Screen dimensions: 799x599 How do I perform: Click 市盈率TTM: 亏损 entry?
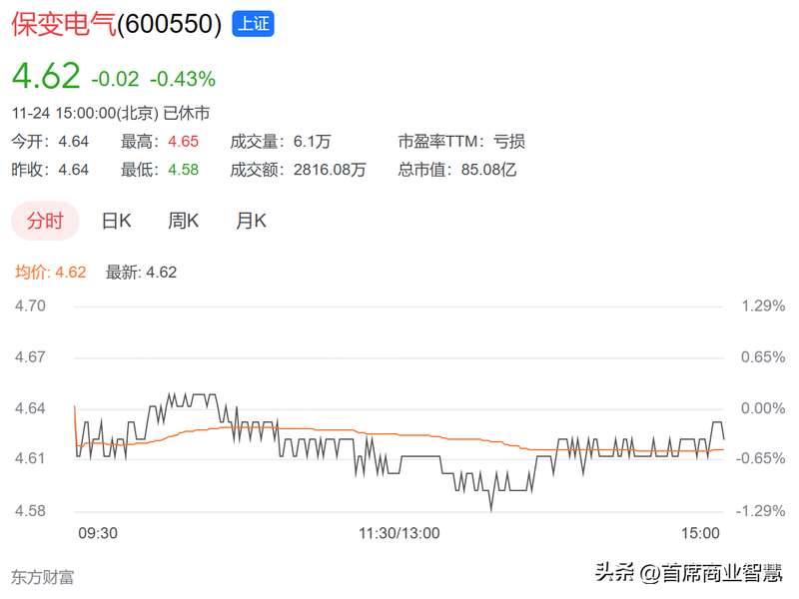coord(461,141)
